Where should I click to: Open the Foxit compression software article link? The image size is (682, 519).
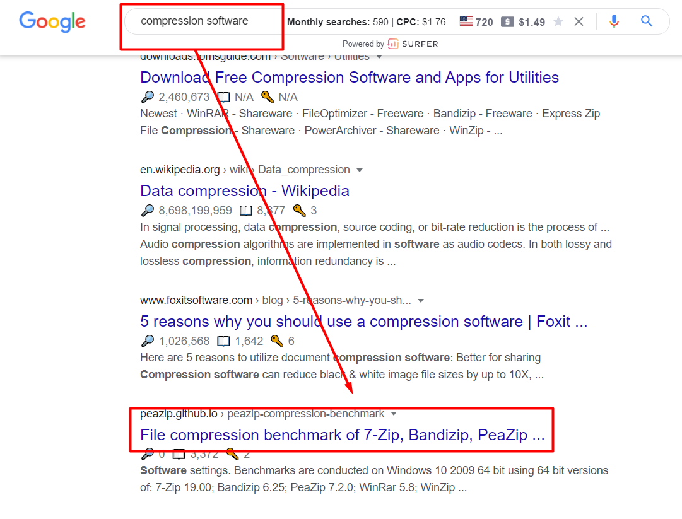[363, 322]
